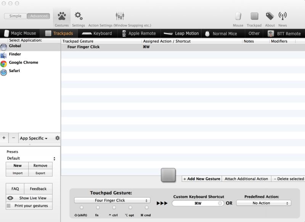Open Action Settings sliders icon

(x=120, y=16)
